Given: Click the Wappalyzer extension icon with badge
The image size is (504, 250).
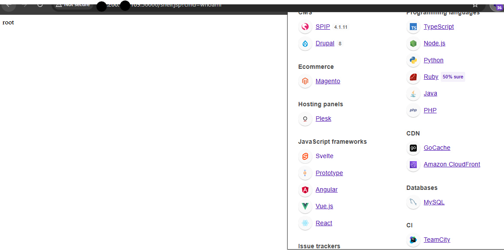Looking at the screenshot, I should point(497,7).
